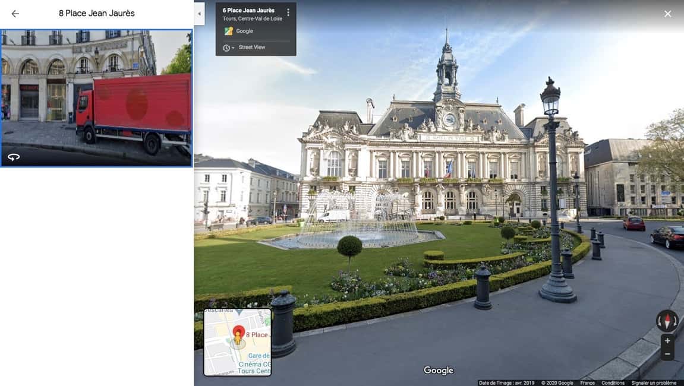684x386 pixels.
Task: Click the Google Maps logo icon in the card
Action: click(x=228, y=31)
